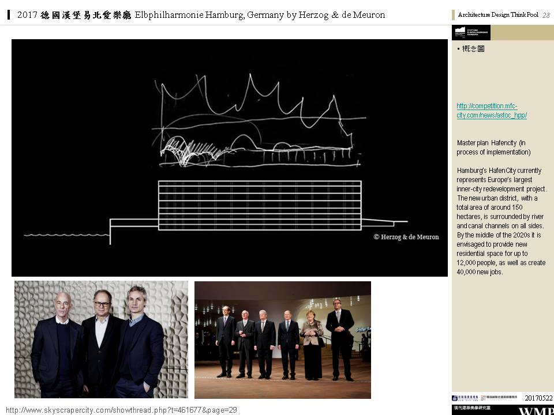This screenshot has width=554, height=415.
Task: Click the HafenCity description paragraph
Action: [501, 221]
